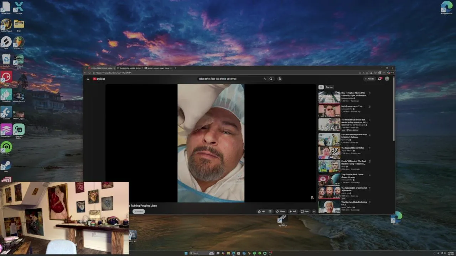Viewport: 456px width, 256px height.
Task: Click the Create button on YouTube
Action: point(369,79)
